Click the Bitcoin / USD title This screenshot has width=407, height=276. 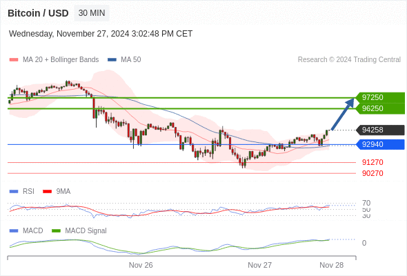(38, 13)
